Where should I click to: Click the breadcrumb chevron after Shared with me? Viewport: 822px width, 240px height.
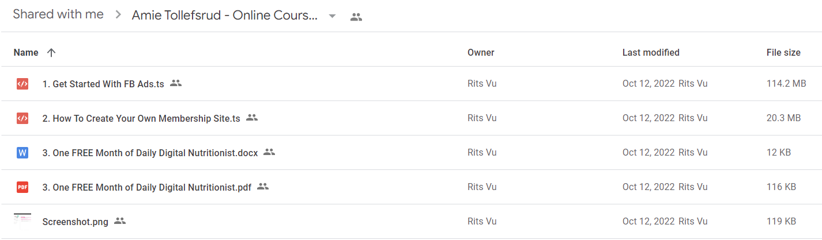point(118,16)
